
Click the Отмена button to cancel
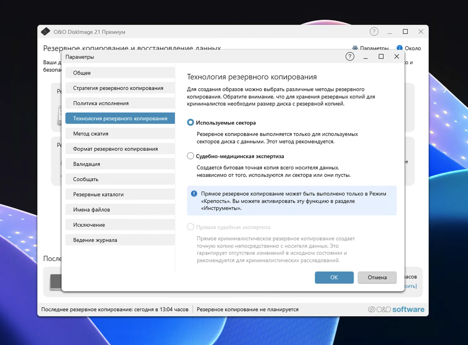377,277
